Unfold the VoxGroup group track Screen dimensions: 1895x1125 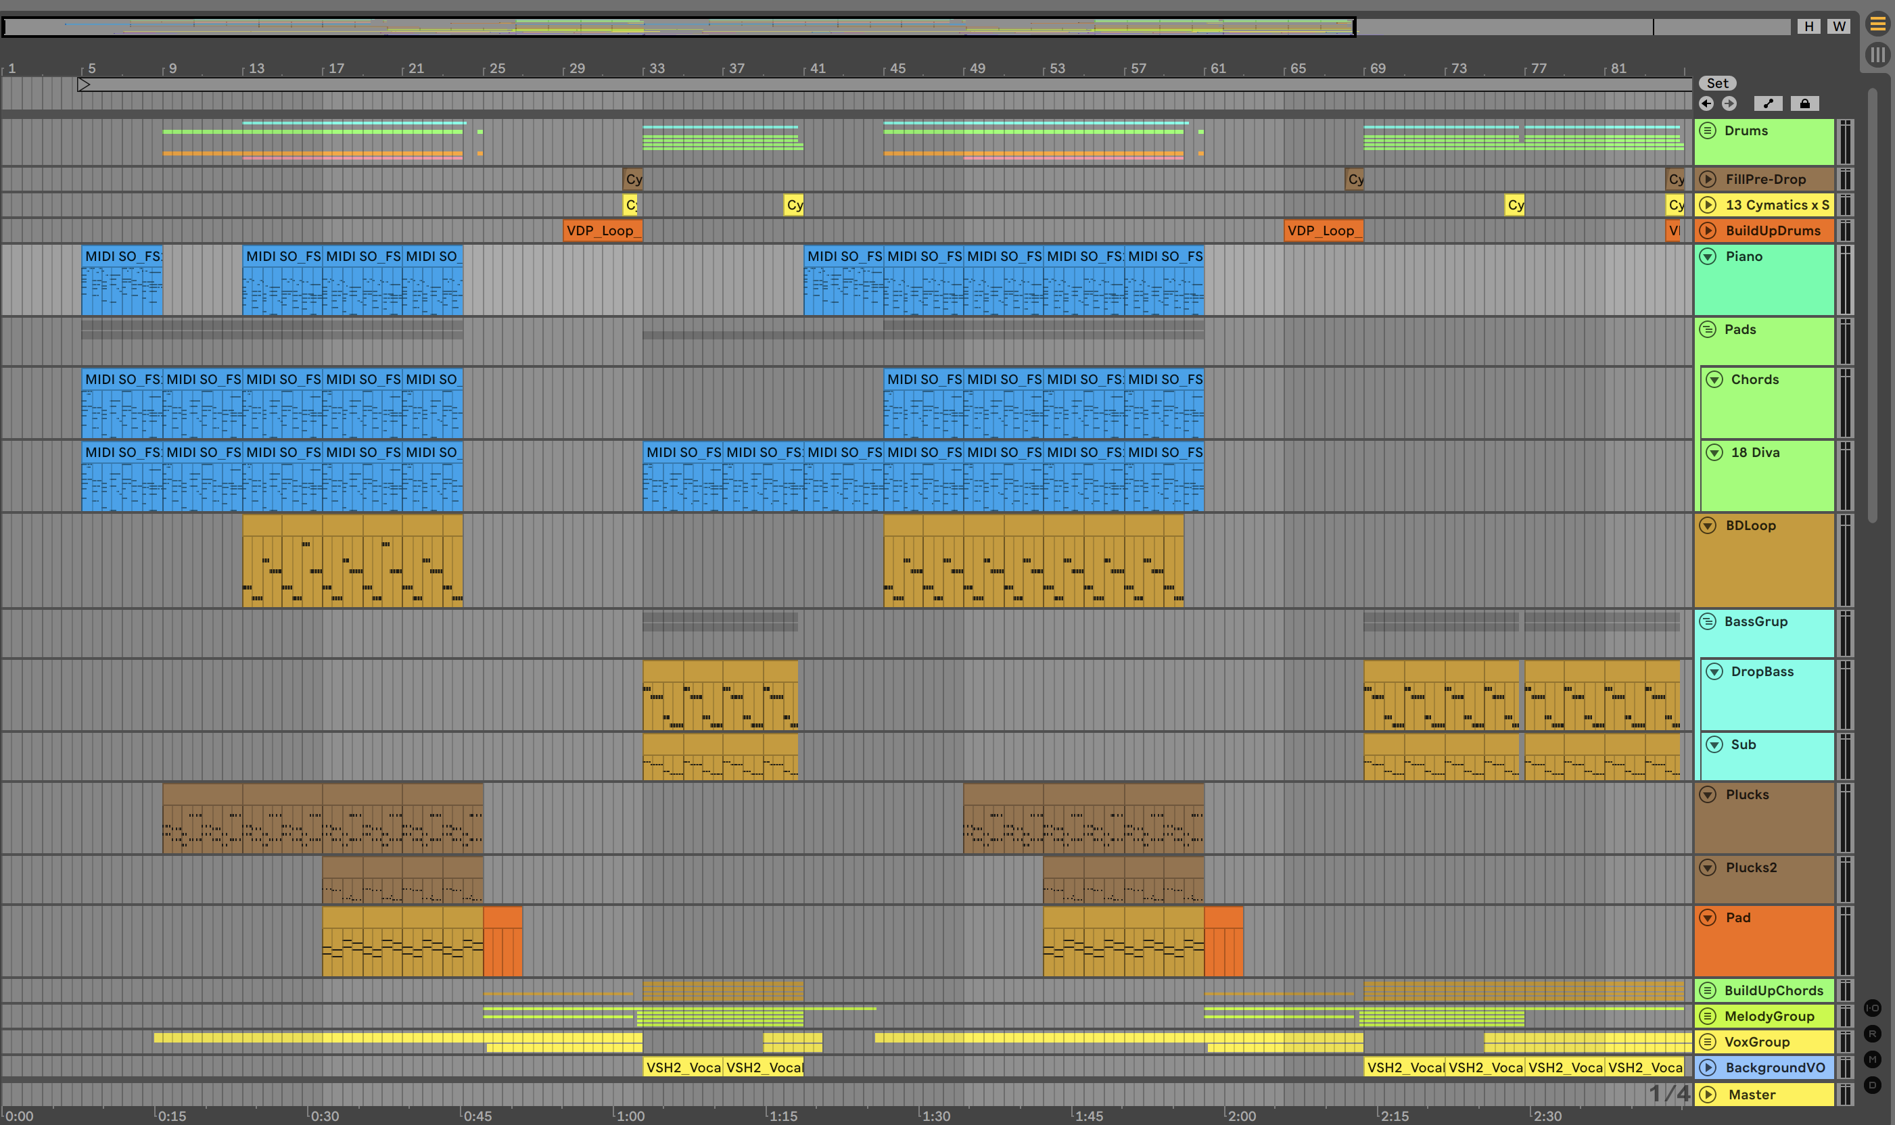[x=1708, y=1042]
